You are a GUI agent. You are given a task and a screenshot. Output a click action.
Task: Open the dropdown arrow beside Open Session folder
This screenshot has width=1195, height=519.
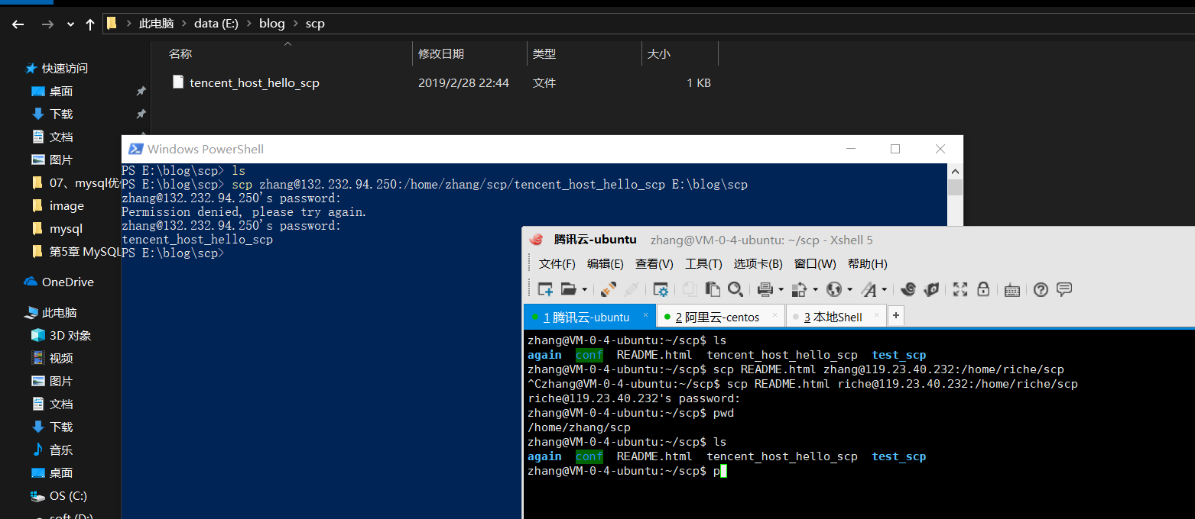click(585, 290)
